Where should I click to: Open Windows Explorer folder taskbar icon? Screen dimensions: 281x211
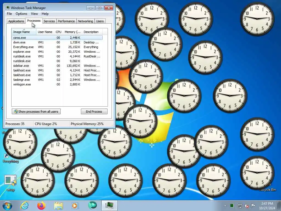click(58, 206)
